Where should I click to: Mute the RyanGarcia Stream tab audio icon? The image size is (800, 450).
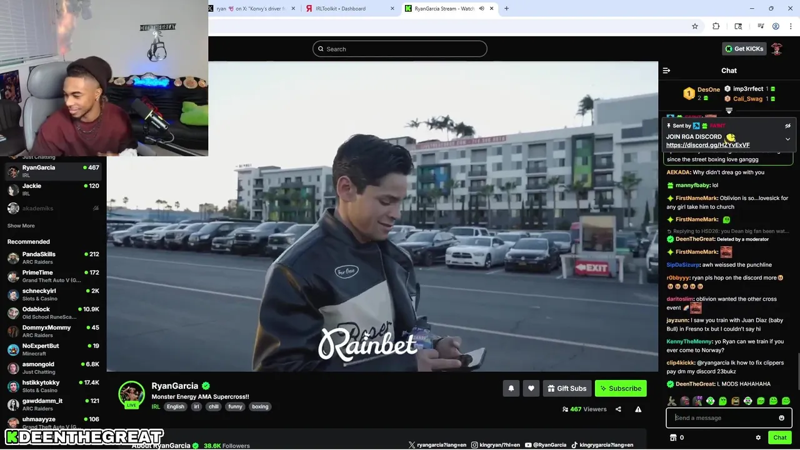coord(481,9)
